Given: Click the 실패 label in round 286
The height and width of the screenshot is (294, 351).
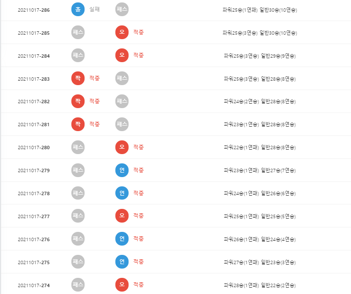Looking at the screenshot, I should (94, 9).
